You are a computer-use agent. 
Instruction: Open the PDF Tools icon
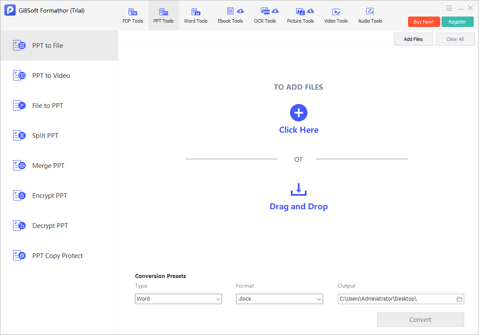[132, 12]
